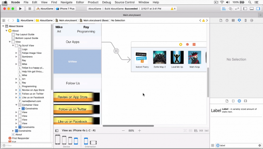This screenshot has width=263, height=149.
Task: Go forward in editor history
Action: pos(13,21)
